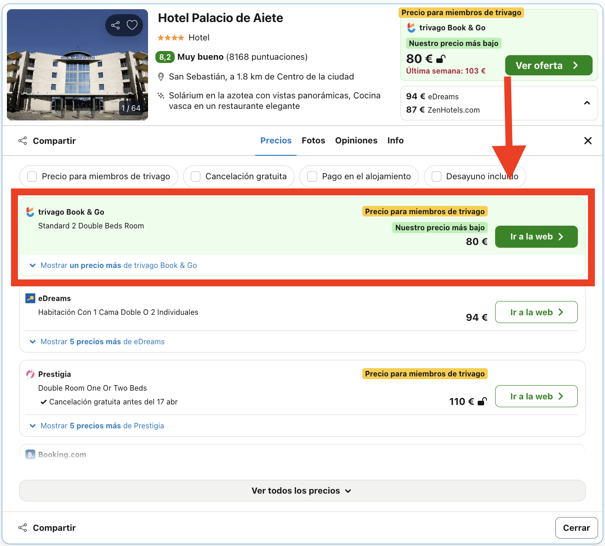Click Compartir next to the Precios tab
605x546 pixels.
coord(47,141)
